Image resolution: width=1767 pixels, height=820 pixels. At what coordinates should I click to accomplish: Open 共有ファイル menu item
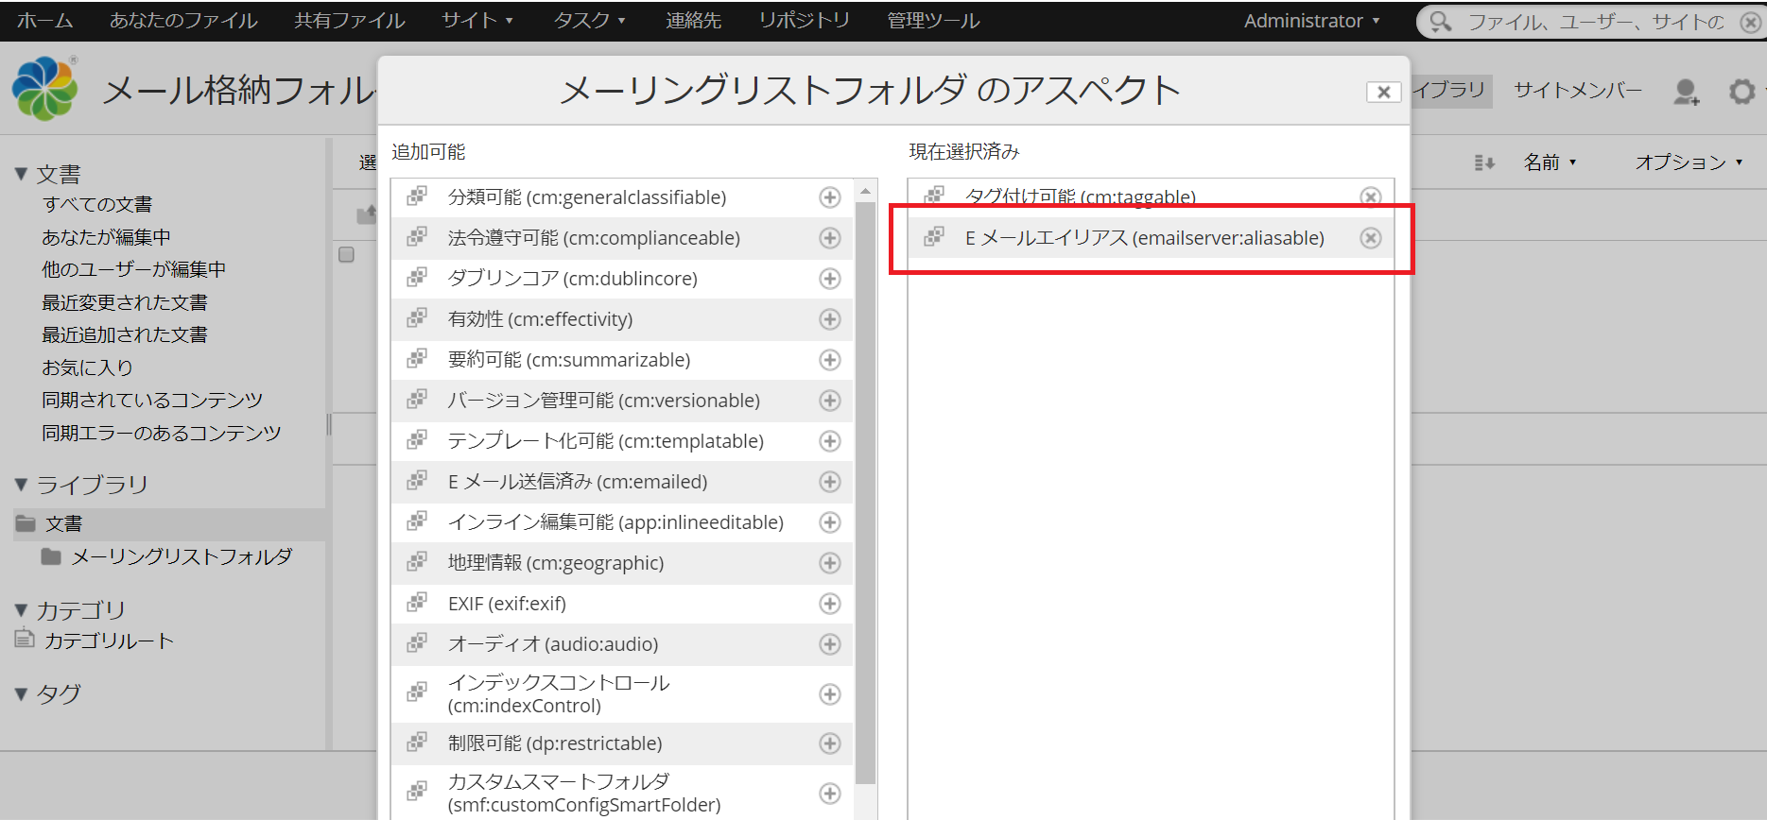tap(350, 20)
